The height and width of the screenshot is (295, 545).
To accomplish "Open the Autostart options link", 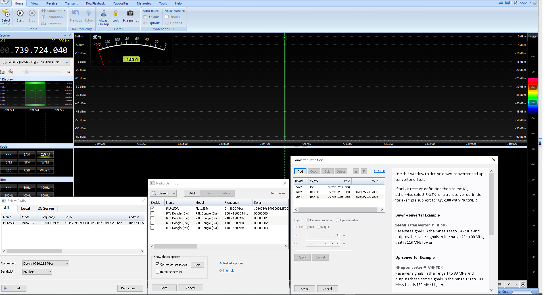I will [x=231, y=263].
